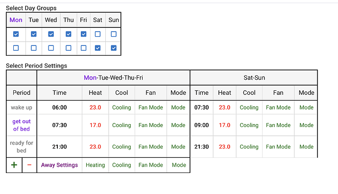This screenshot has height=194, width=338.
Task: Set weekend wake up Mode
Action: [307, 108]
